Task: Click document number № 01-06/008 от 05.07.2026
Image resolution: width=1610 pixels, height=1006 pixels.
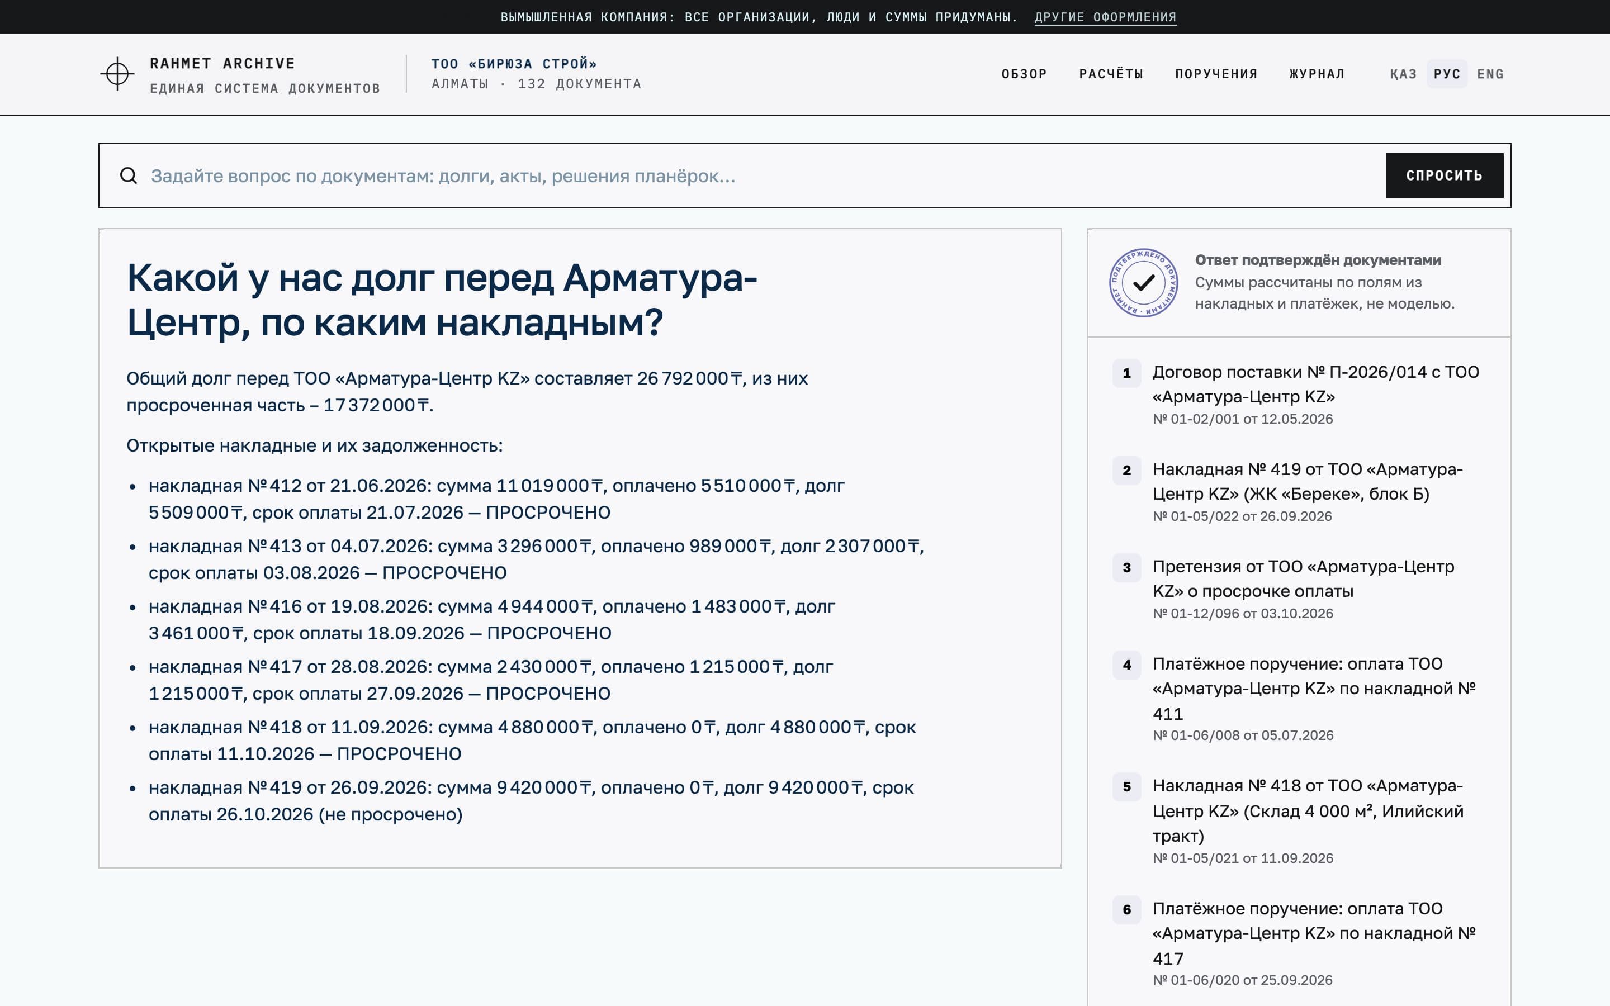Action: click(1243, 735)
